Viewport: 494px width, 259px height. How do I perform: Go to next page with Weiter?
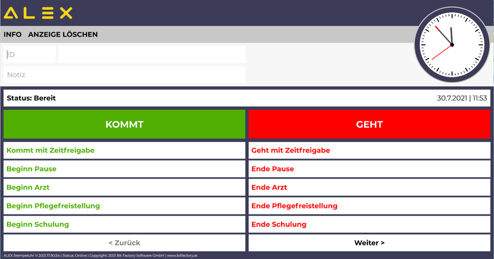pos(369,243)
